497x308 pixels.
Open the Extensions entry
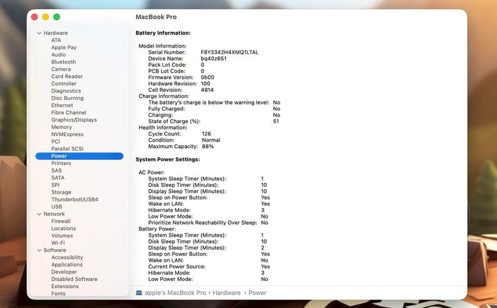pos(65,286)
